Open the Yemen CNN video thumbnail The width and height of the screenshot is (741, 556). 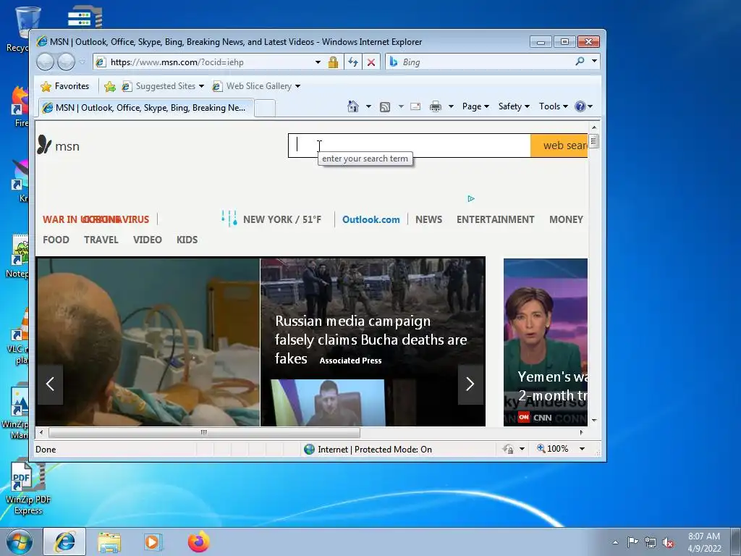coord(546,342)
